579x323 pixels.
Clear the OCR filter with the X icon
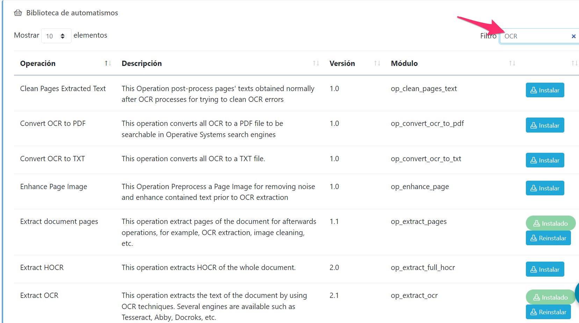point(573,36)
